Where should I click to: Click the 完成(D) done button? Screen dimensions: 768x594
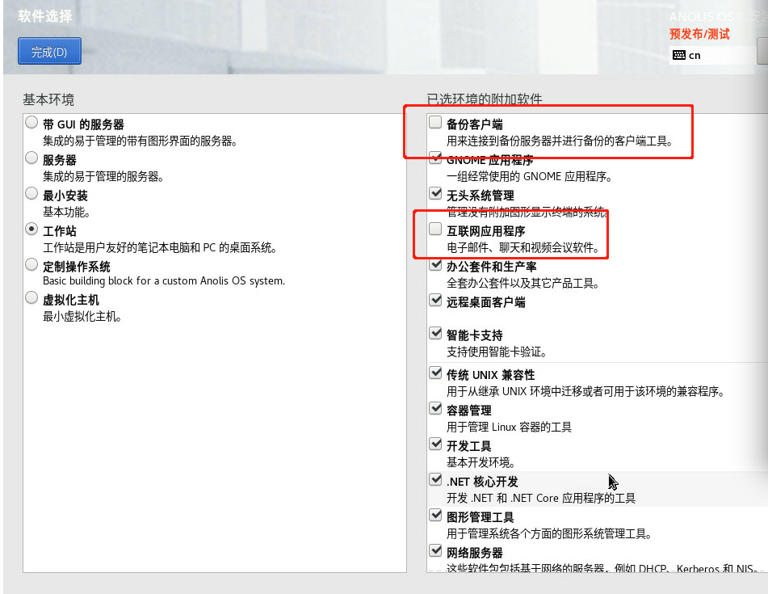49,52
